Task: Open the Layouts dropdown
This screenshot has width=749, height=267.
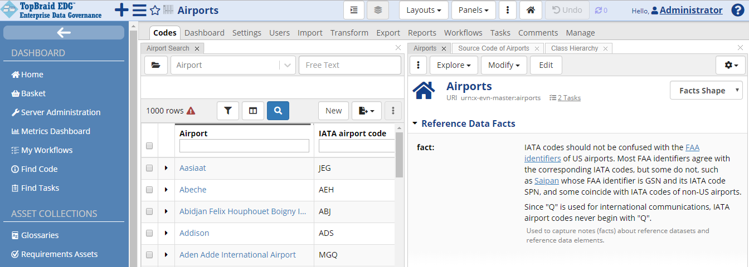Action: pyautogui.click(x=424, y=10)
